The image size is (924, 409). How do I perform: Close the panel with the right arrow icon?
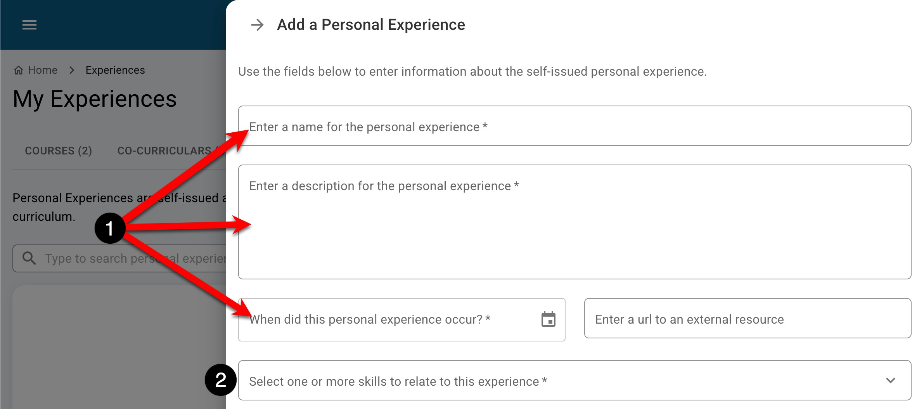coord(257,25)
